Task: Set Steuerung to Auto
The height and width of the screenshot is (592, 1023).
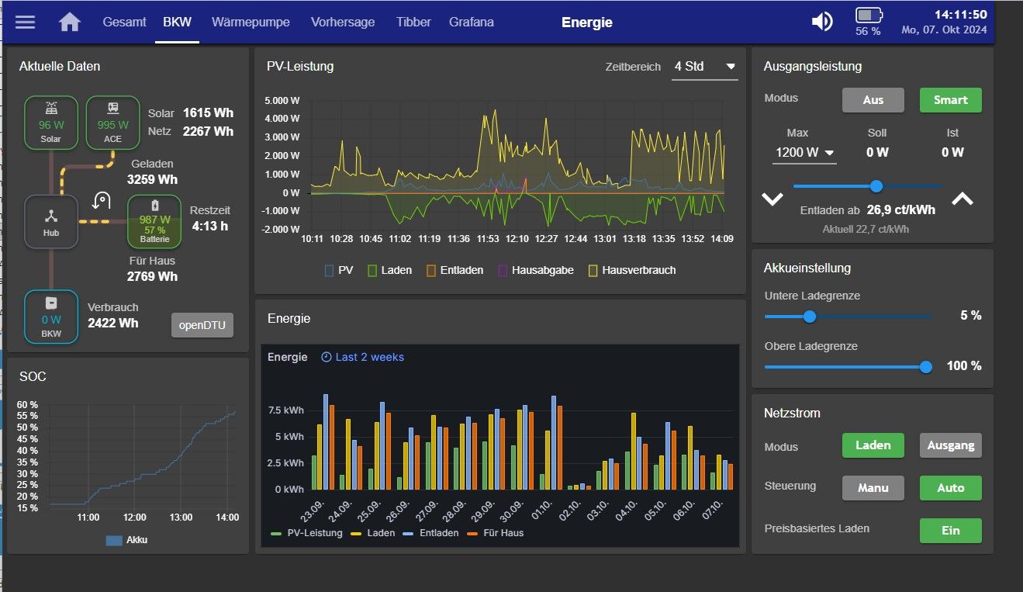Action: [x=951, y=488]
